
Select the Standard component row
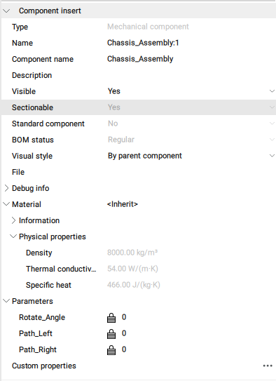(139, 123)
